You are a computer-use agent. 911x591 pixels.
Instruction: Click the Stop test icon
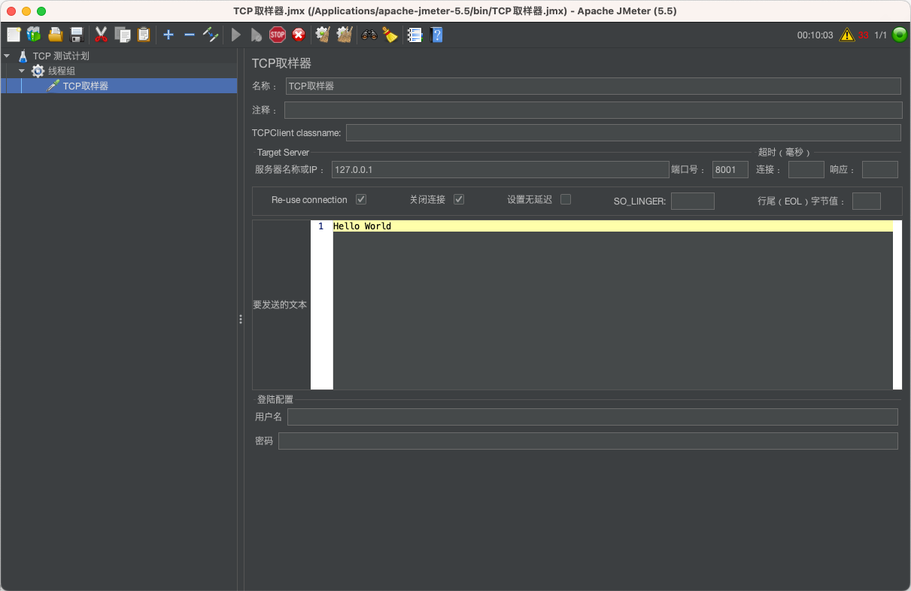[x=278, y=35]
